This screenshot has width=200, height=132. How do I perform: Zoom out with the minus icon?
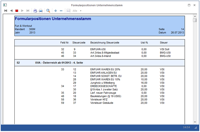click(61, 11)
